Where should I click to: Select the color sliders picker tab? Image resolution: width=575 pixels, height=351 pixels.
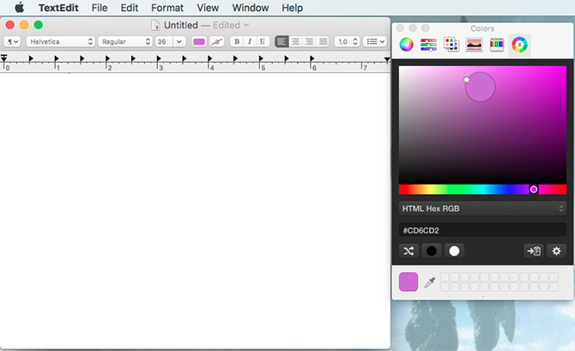click(429, 45)
